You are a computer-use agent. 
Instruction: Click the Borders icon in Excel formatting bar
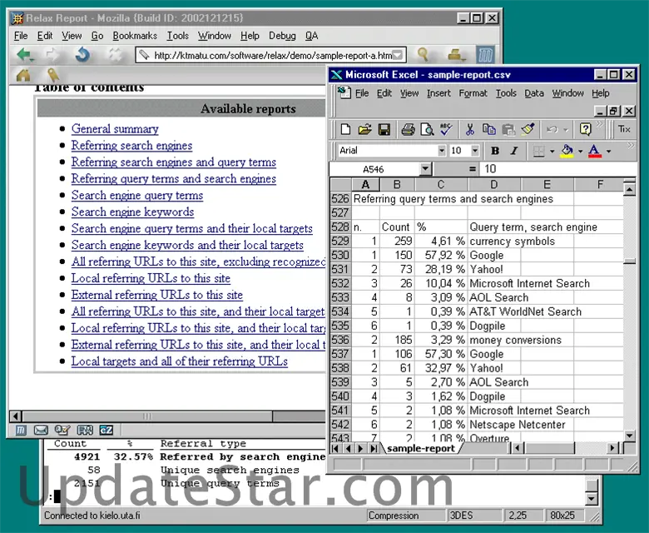[538, 151]
